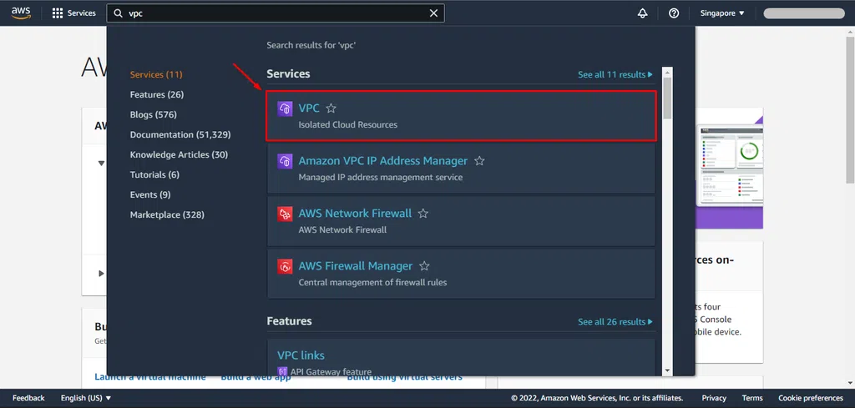Open Amazon VPC IP Address Manager
Screen dimensions: 855x408
point(382,161)
